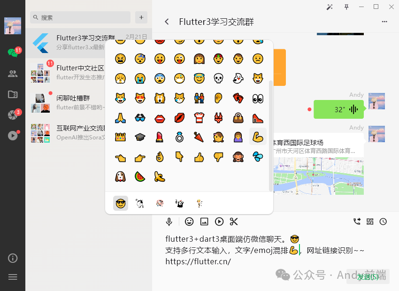Open the contacts icon in sidebar
399x291 pixels.
[x=13, y=74]
